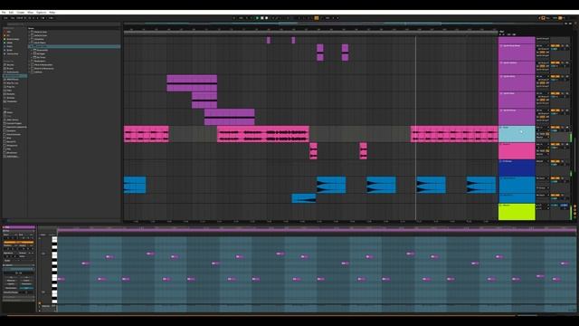Open the View menu
Image resolution: width=579 pixels, height=326 pixels.
tap(30, 12)
